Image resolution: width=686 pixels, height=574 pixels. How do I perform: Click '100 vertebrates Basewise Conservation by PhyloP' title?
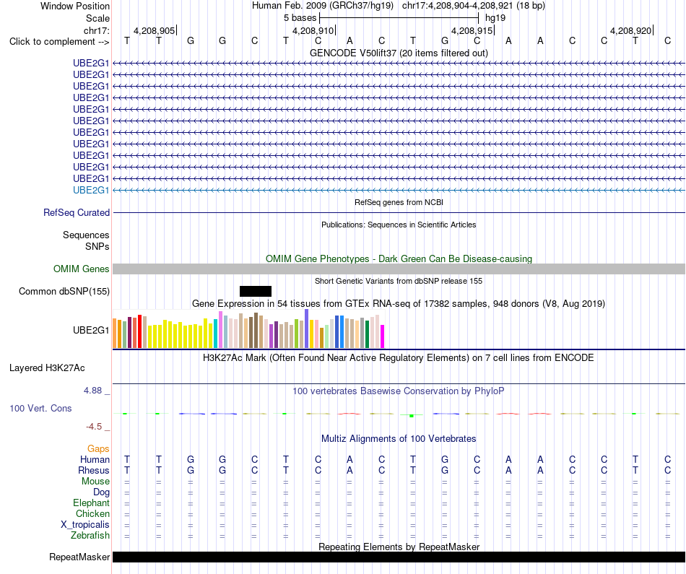(x=399, y=391)
